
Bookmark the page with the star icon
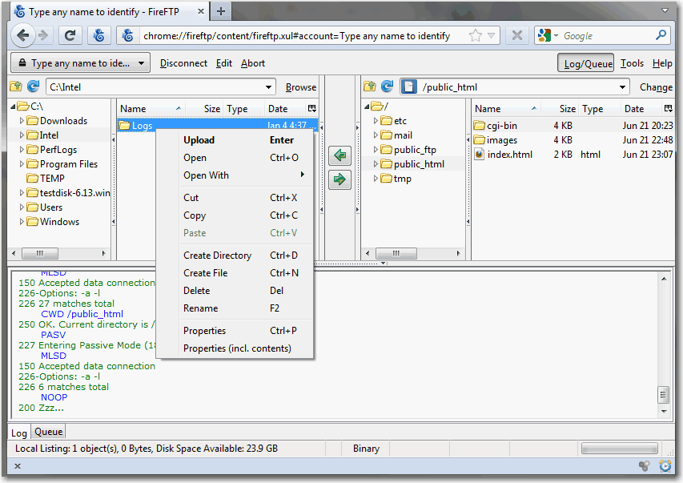tap(476, 36)
